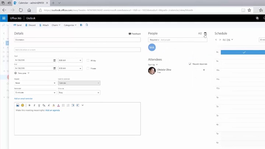Open the Charm menu in the toolbar
The width and height of the screenshot is (265, 149).
click(x=56, y=25)
